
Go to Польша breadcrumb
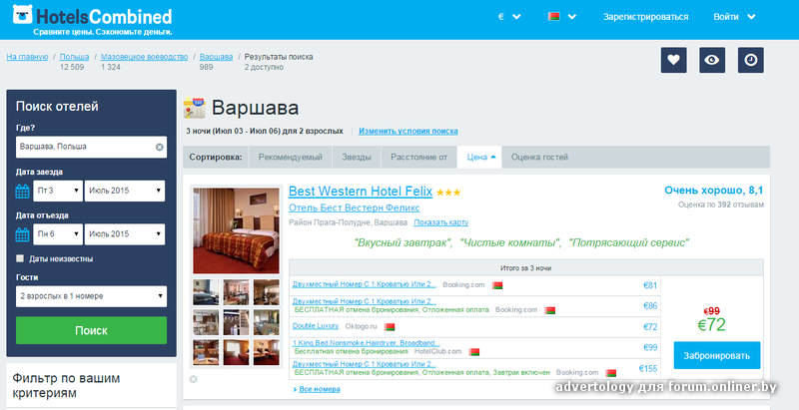(x=74, y=57)
